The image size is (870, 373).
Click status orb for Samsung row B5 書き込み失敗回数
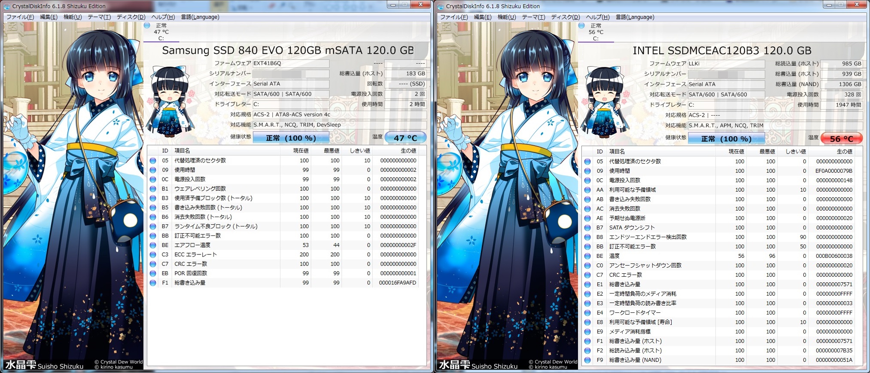153,208
